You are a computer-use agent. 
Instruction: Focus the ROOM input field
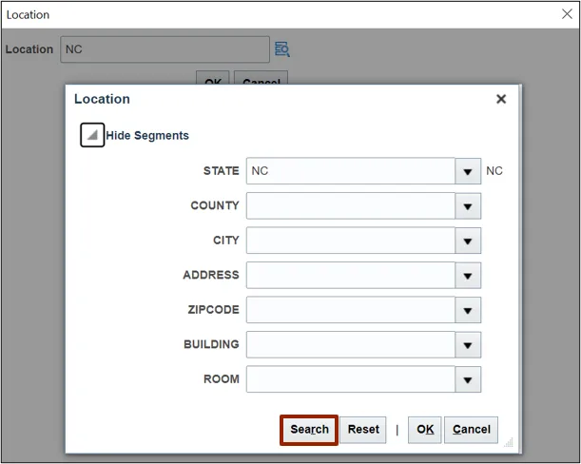(351, 379)
